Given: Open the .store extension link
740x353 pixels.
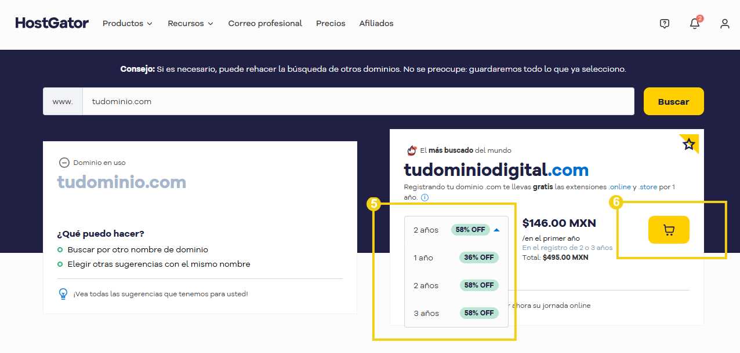Looking at the screenshot, I should point(648,187).
